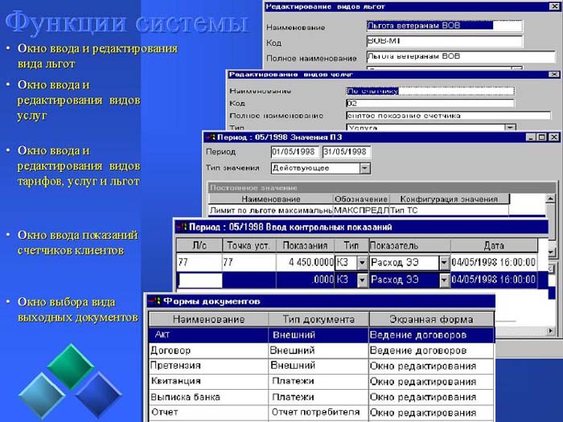Open the КЗ type dropdown in first row
Screen dimensions: 563x422
tap(361, 262)
